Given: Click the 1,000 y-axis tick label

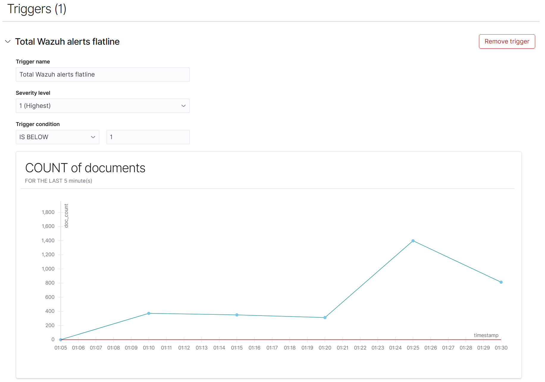Looking at the screenshot, I should [x=48, y=269].
